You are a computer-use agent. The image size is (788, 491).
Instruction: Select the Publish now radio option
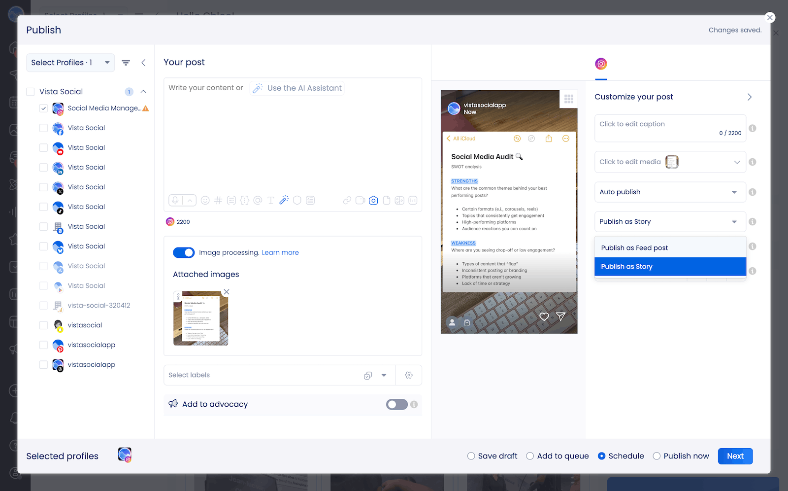point(657,456)
